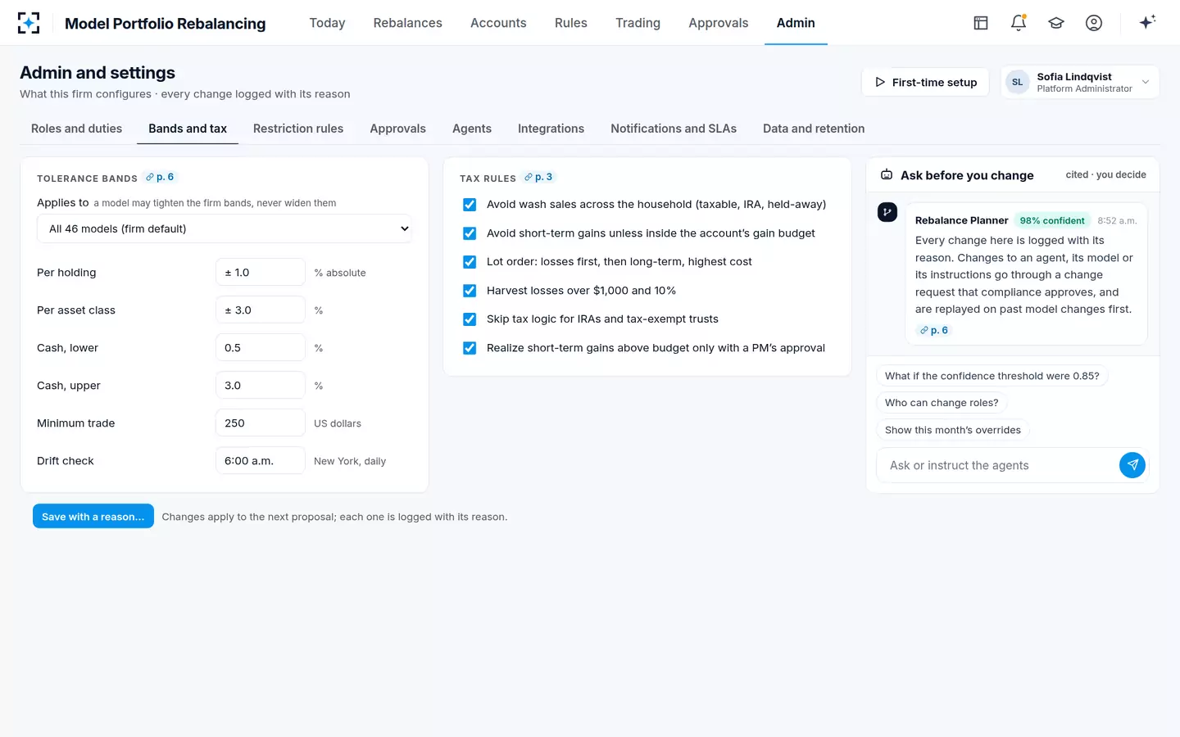The width and height of the screenshot is (1180, 737).
Task: Click the SL avatar badge
Action: tap(1018, 82)
